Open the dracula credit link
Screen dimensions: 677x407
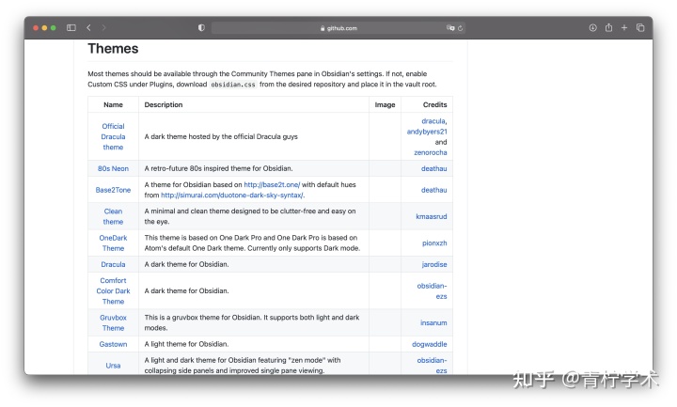(x=433, y=121)
